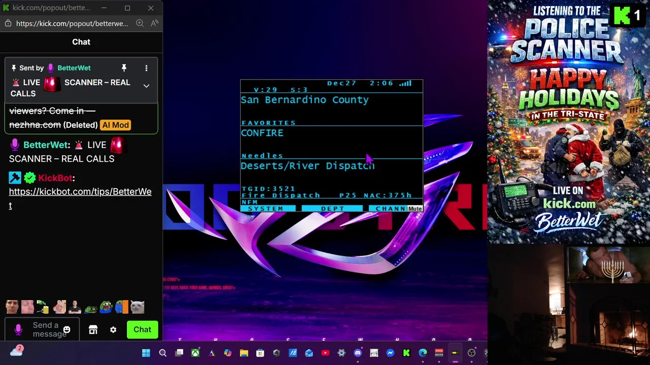Open OBS Studio from taskbar
This screenshot has height=365, width=650.
pyautogui.click(x=471, y=353)
